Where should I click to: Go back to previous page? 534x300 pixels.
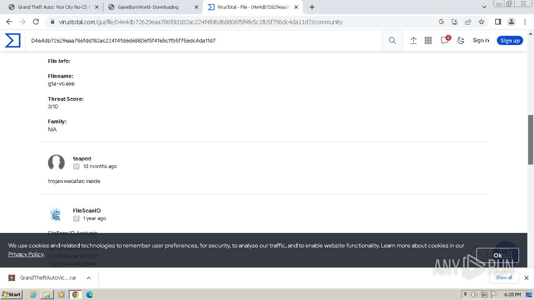click(x=9, y=22)
